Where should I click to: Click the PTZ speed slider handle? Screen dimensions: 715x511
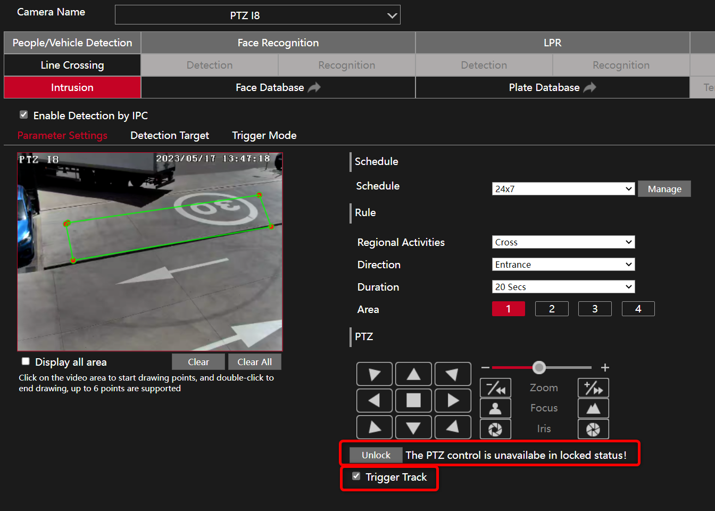coord(539,367)
